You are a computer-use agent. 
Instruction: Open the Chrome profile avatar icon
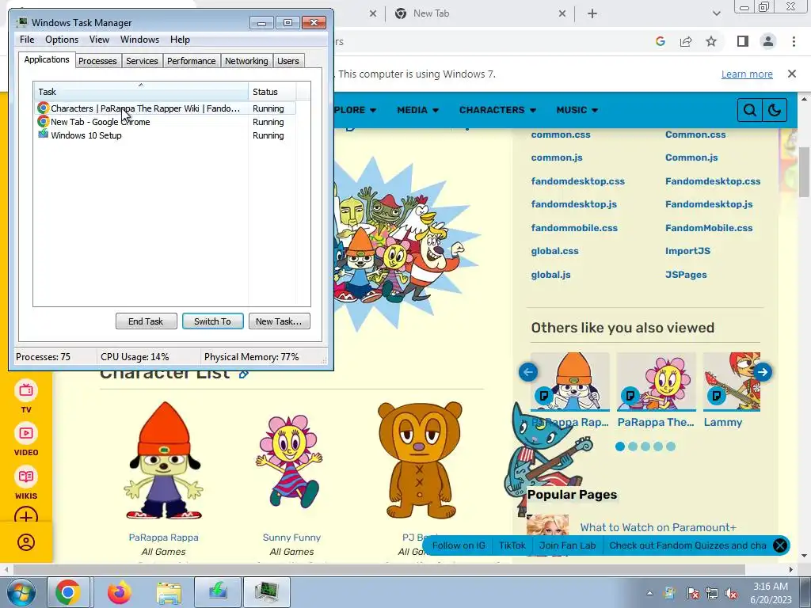[x=768, y=41]
